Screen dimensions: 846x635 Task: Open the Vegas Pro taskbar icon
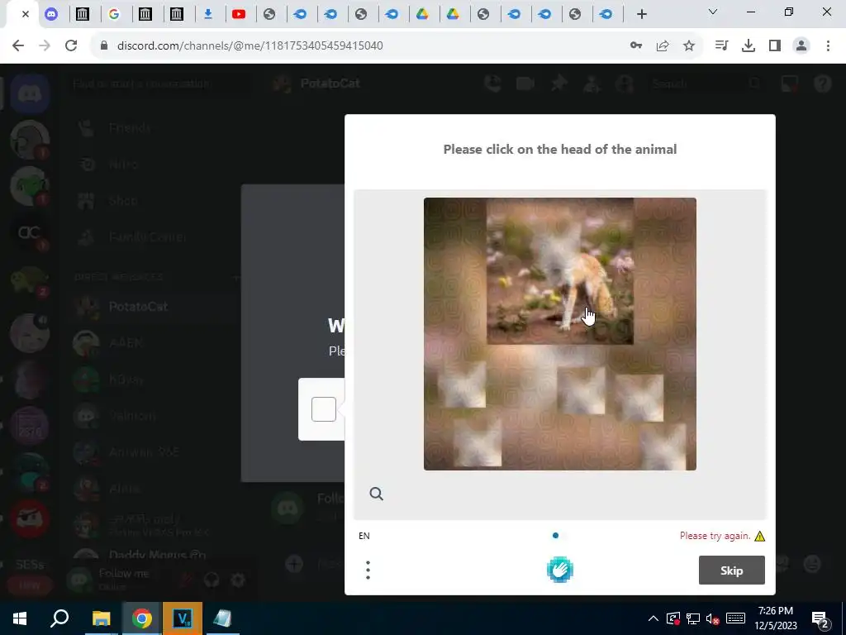183,618
